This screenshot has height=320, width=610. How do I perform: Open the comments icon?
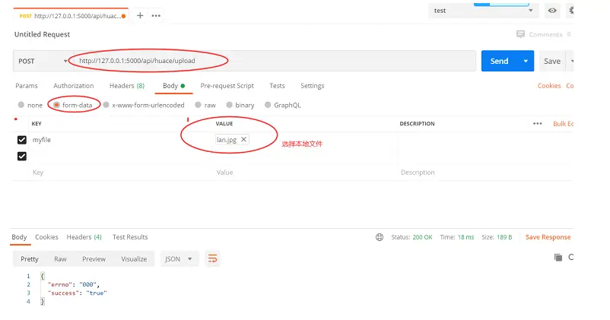(520, 34)
